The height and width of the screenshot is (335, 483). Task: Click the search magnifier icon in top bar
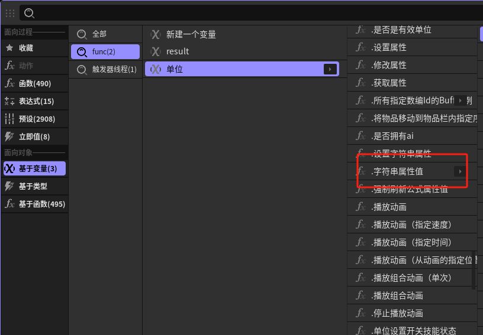click(x=29, y=13)
